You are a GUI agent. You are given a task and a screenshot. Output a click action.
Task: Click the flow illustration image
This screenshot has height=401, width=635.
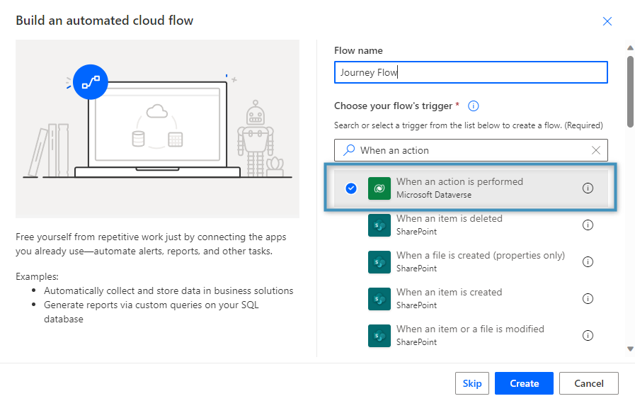point(158,129)
